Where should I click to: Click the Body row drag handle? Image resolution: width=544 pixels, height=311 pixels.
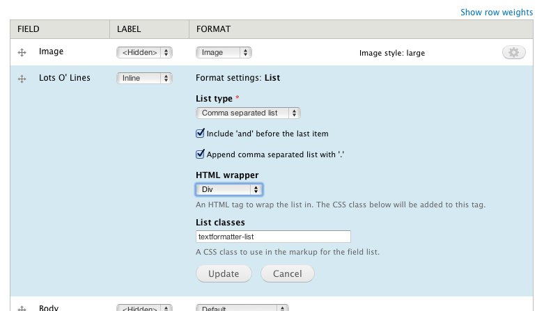click(22, 308)
